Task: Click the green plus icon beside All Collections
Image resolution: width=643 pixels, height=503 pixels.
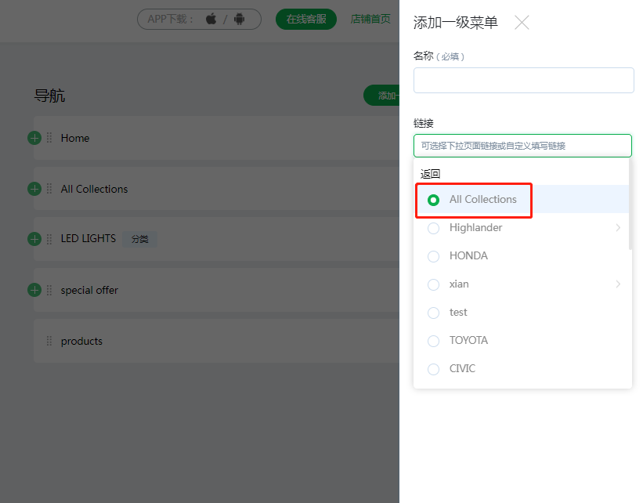Action: click(x=34, y=189)
